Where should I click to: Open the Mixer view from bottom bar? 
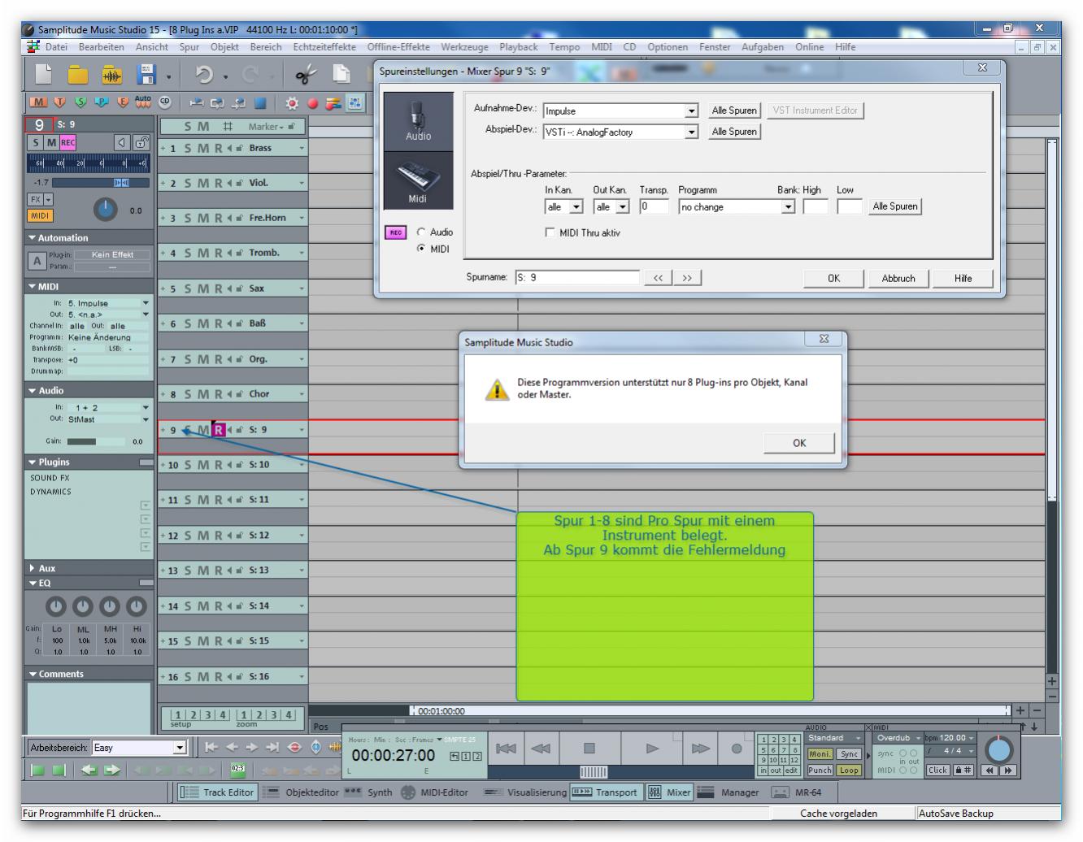(670, 792)
